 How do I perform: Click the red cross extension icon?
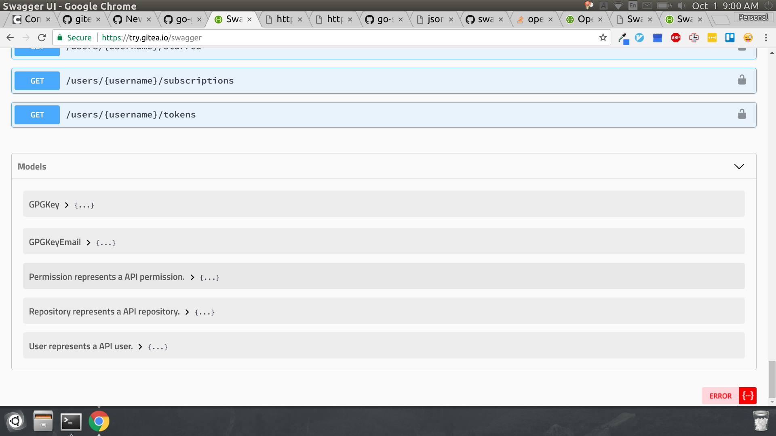point(694,38)
